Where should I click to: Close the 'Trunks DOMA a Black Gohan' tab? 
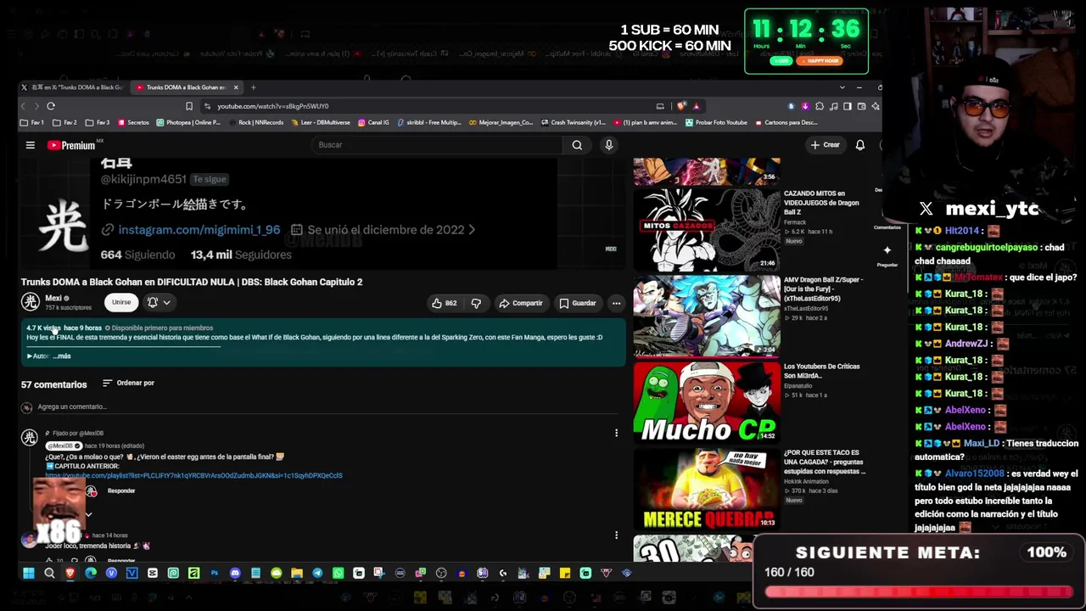(236, 87)
